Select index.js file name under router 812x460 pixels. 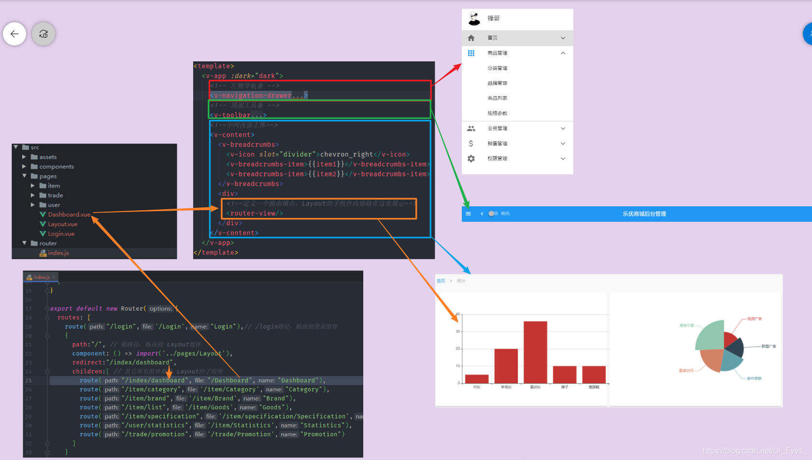tap(58, 253)
